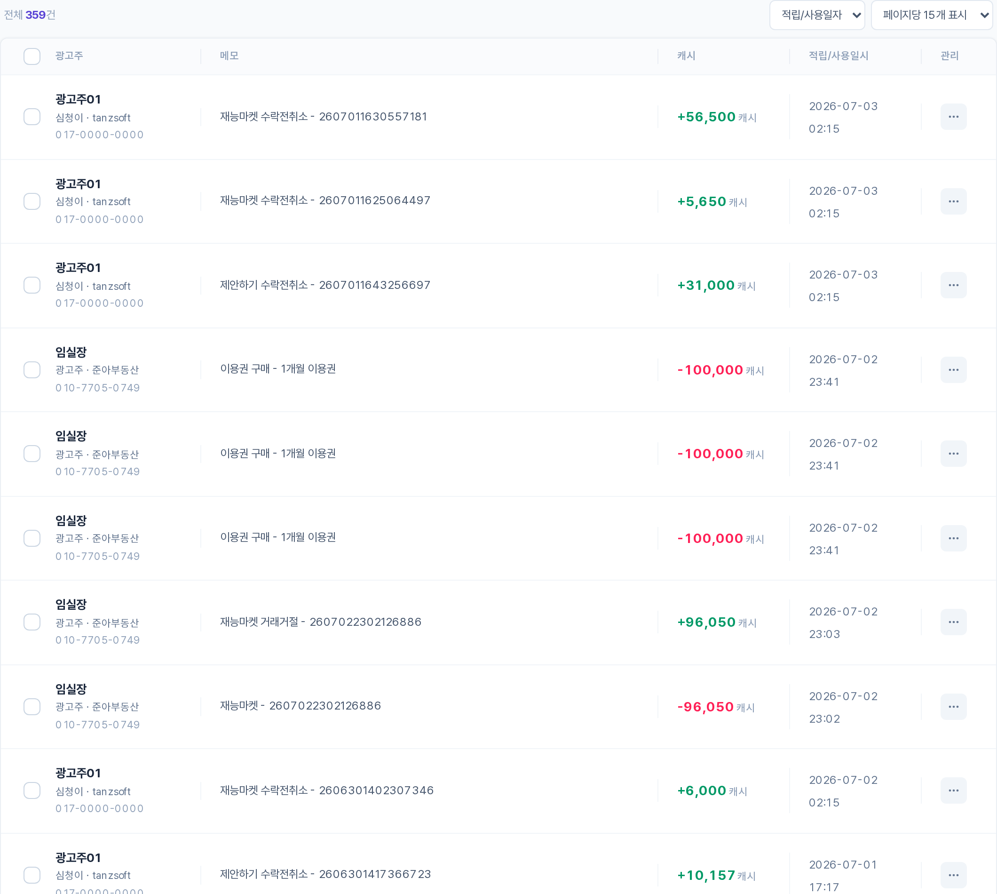
Task: Open manage menu for +5,650 cash row
Action: pyautogui.click(x=953, y=201)
